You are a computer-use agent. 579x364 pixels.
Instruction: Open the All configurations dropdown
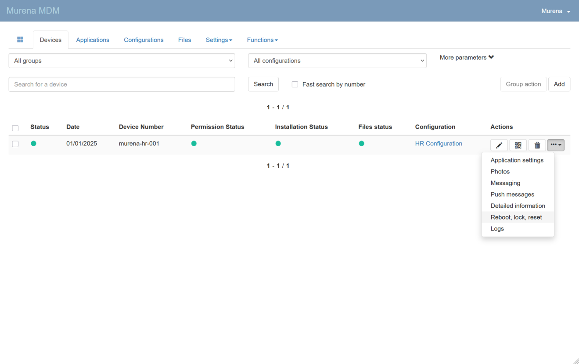click(337, 61)
